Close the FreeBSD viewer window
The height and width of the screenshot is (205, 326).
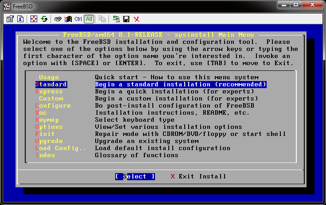[312, 4]
